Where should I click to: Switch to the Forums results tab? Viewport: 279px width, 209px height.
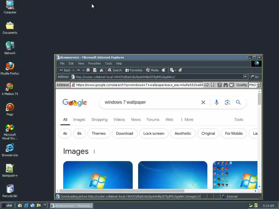tap(153, 120)
